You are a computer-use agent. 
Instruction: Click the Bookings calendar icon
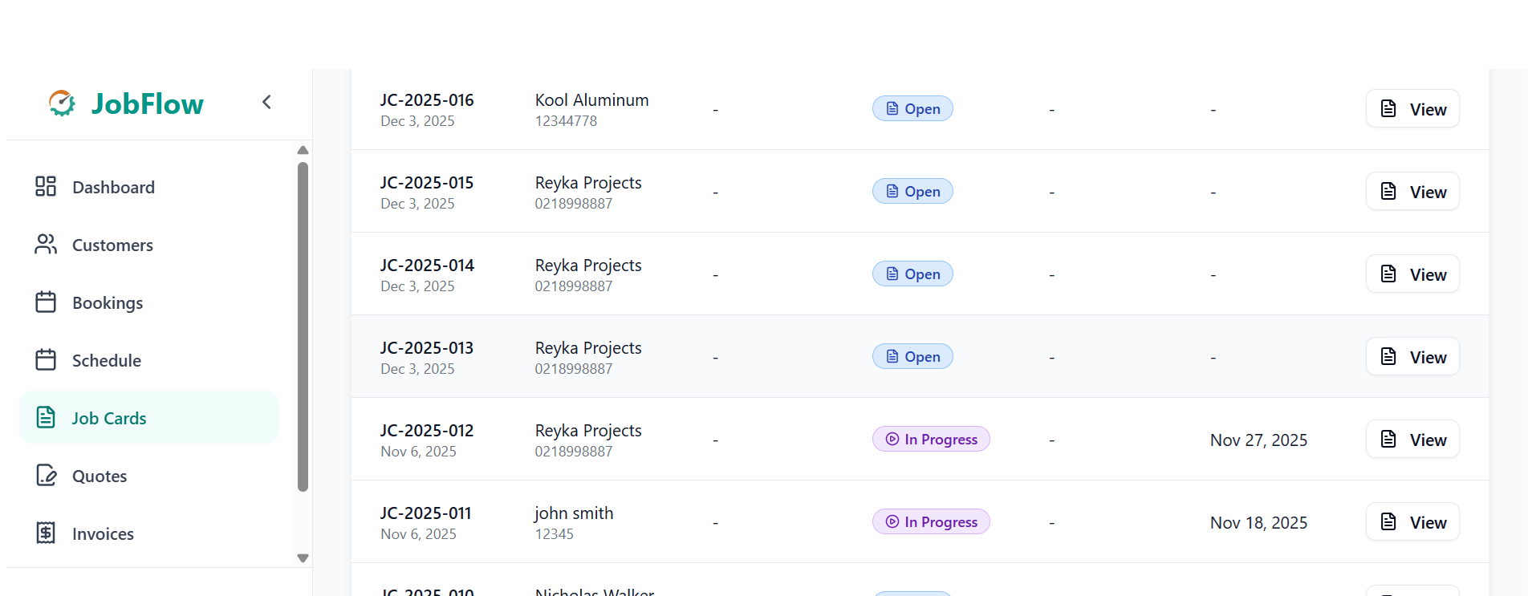46,302
